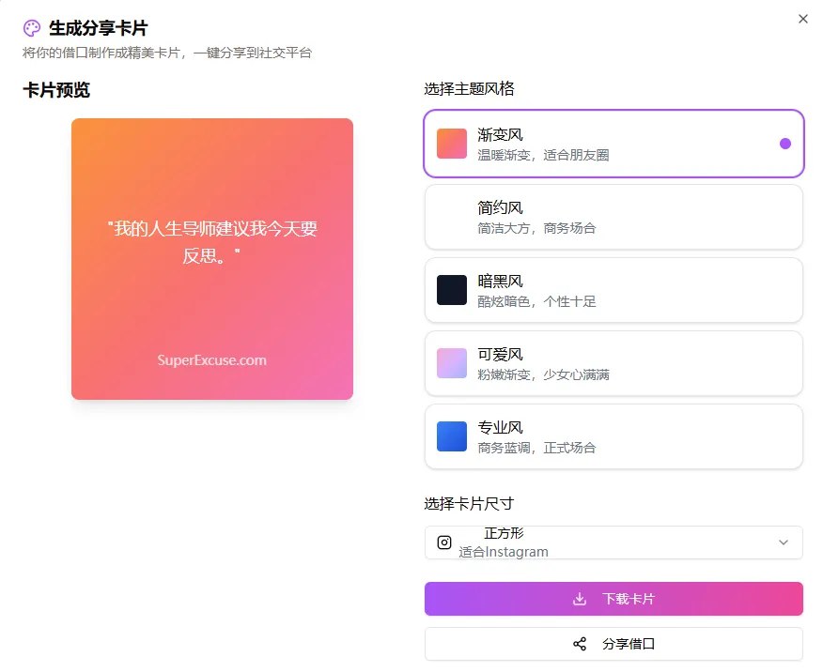This screenshot has width=823, height=672.
Task: Click the share icon on the 分享借口 button
Action: (580, 644)
